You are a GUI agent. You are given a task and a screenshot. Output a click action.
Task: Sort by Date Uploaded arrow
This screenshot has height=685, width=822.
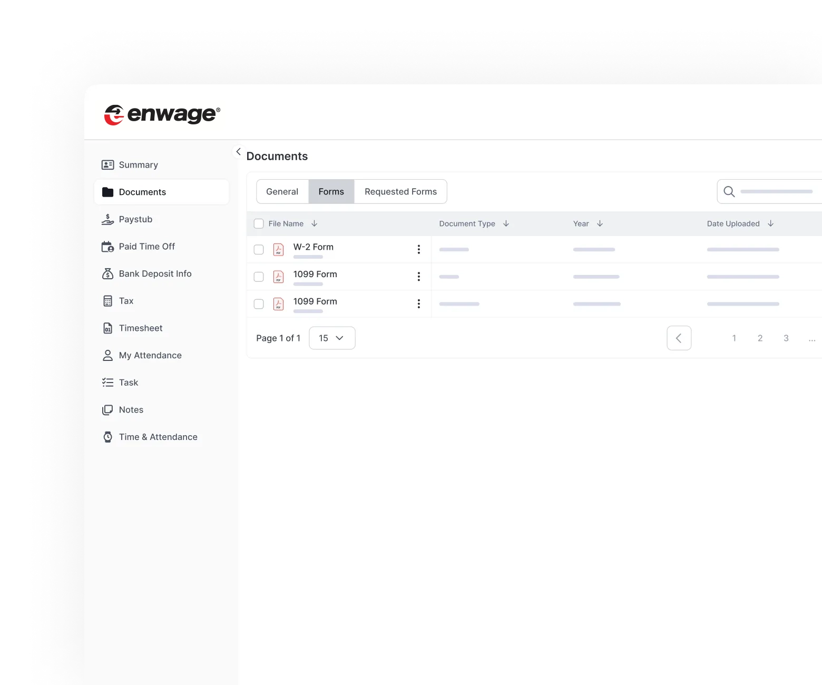(771, 223)
